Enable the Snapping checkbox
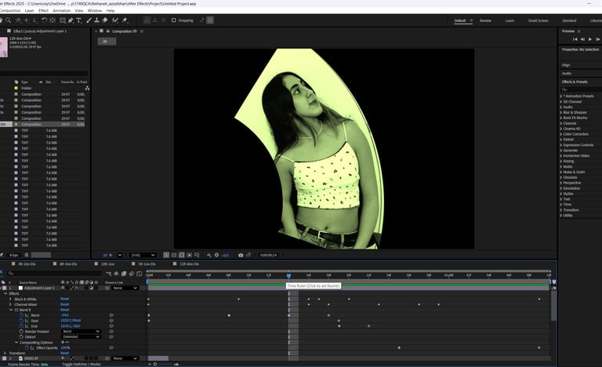The image size is (602, 367). click(174, 20)
